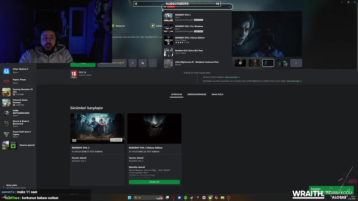The width and height of the screenshot is (358, 201).
Task: Select Resident Evil 2 Extra DLC Pack suggestion
Action: coord(197,52)
